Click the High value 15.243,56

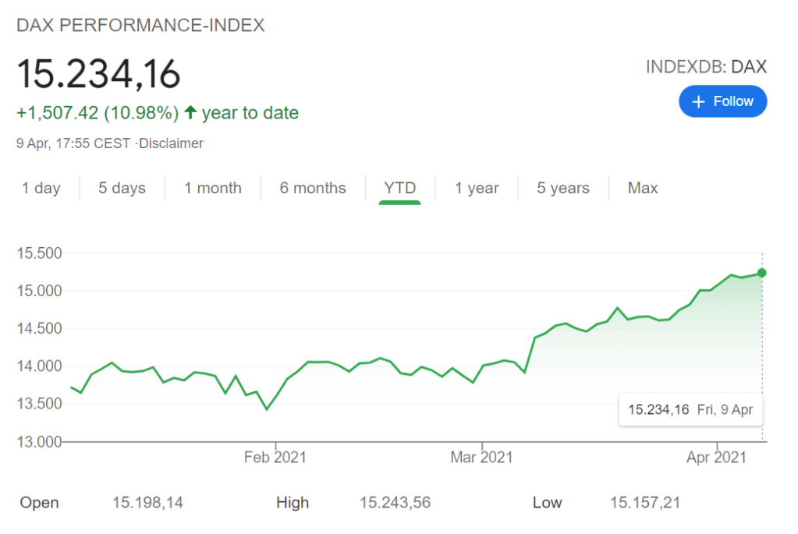[x=395, y=503]
